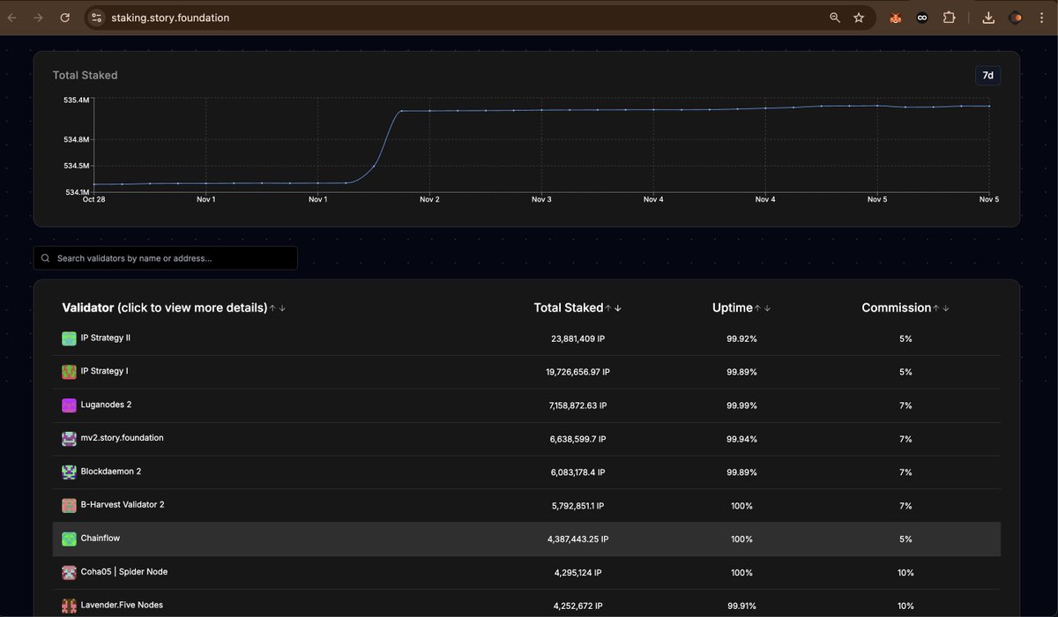Open the 7d timeframe selector
This screenshot has width=1058, height=617.
click(x=987, y=75)
